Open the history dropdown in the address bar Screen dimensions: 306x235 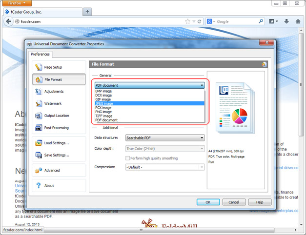(194, 21)
